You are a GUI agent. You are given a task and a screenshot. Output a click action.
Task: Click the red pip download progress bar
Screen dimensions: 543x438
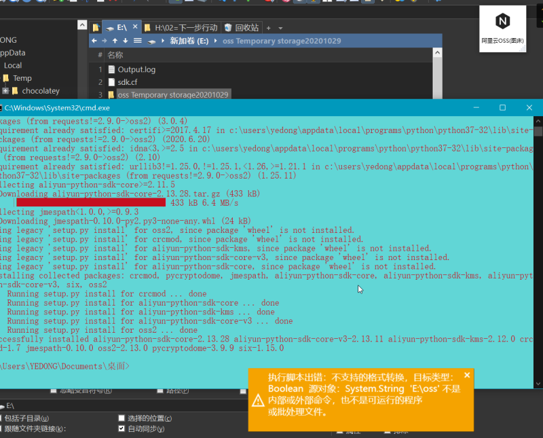point(91,202)
